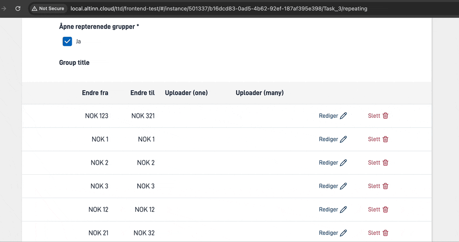Click pencil icon in NOK 123 row

click(x=343, y=116)
